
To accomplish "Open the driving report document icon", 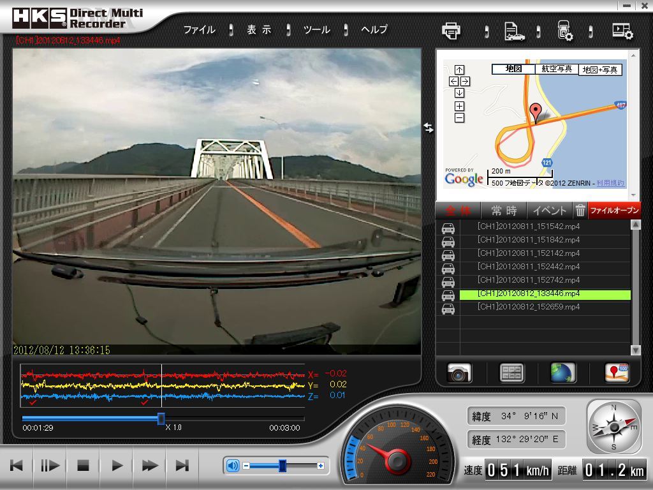I will coord(514,31).
